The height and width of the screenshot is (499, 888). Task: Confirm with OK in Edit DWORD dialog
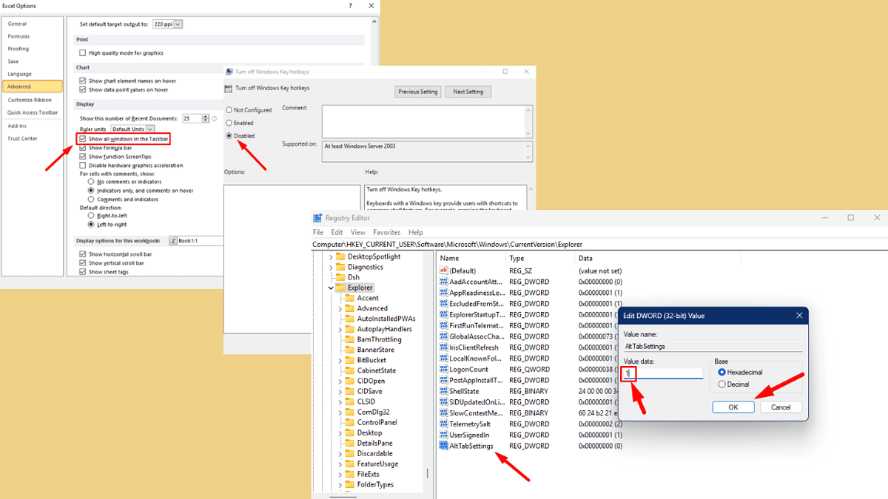point(733,407)
